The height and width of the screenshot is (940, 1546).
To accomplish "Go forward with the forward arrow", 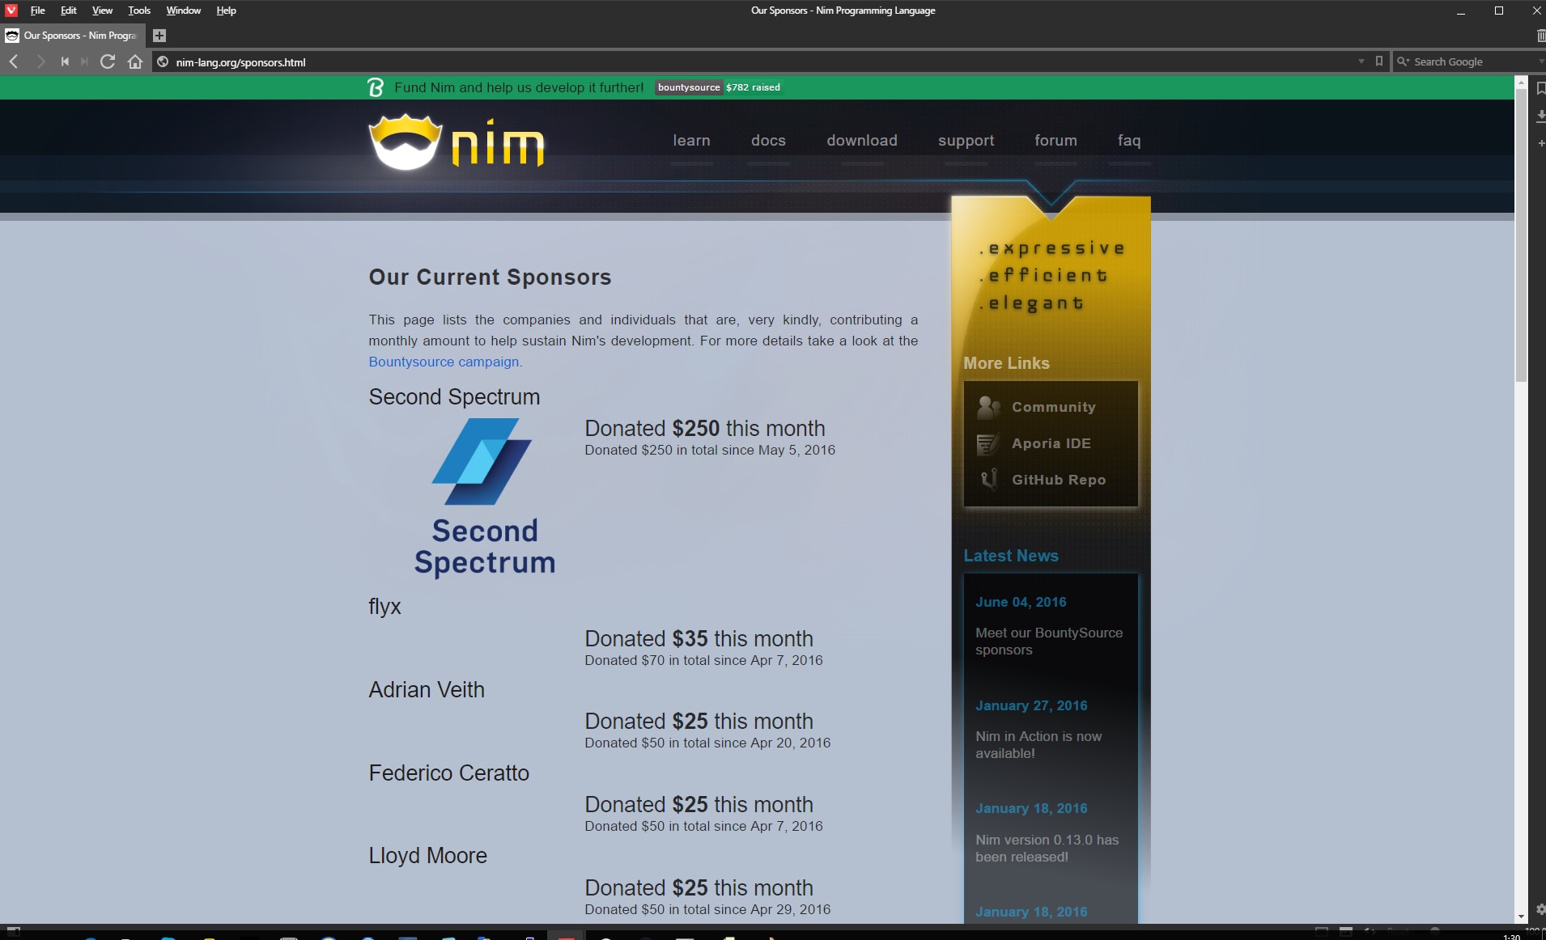I will [x=40, y=61].
